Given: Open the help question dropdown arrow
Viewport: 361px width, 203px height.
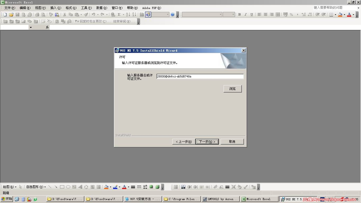Looking at the screenshot, I should [x=358, y=8].
